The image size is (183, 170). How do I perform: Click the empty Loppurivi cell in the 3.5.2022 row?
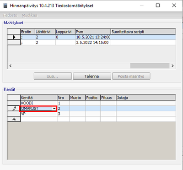(x=65, y=43)
